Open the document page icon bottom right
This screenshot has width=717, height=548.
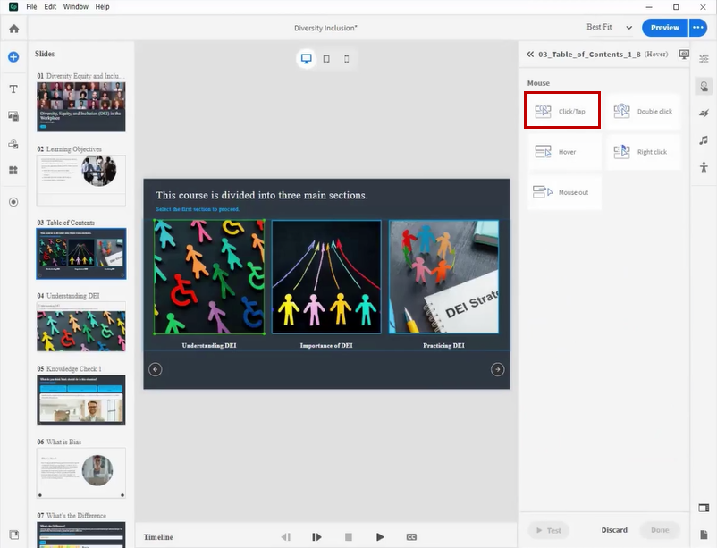[704, 535]
